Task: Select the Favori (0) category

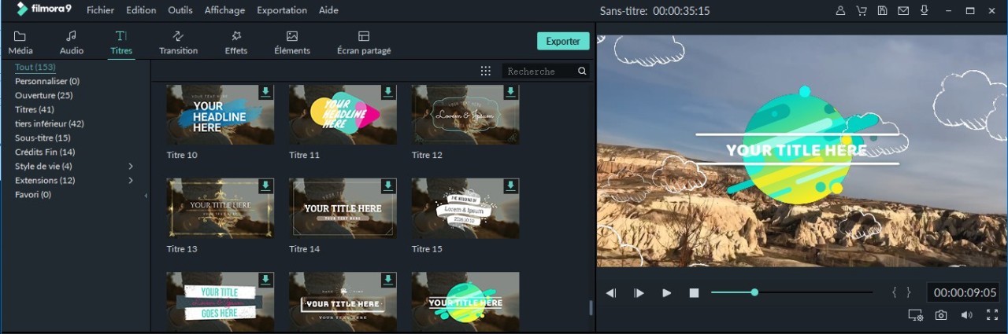Action: pos(33,194)
